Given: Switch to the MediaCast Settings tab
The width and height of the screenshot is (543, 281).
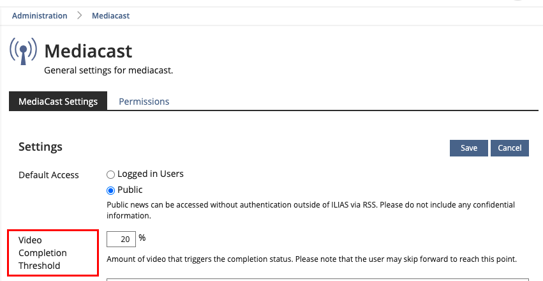Looking at the screenshot, I should click(58, 102).
